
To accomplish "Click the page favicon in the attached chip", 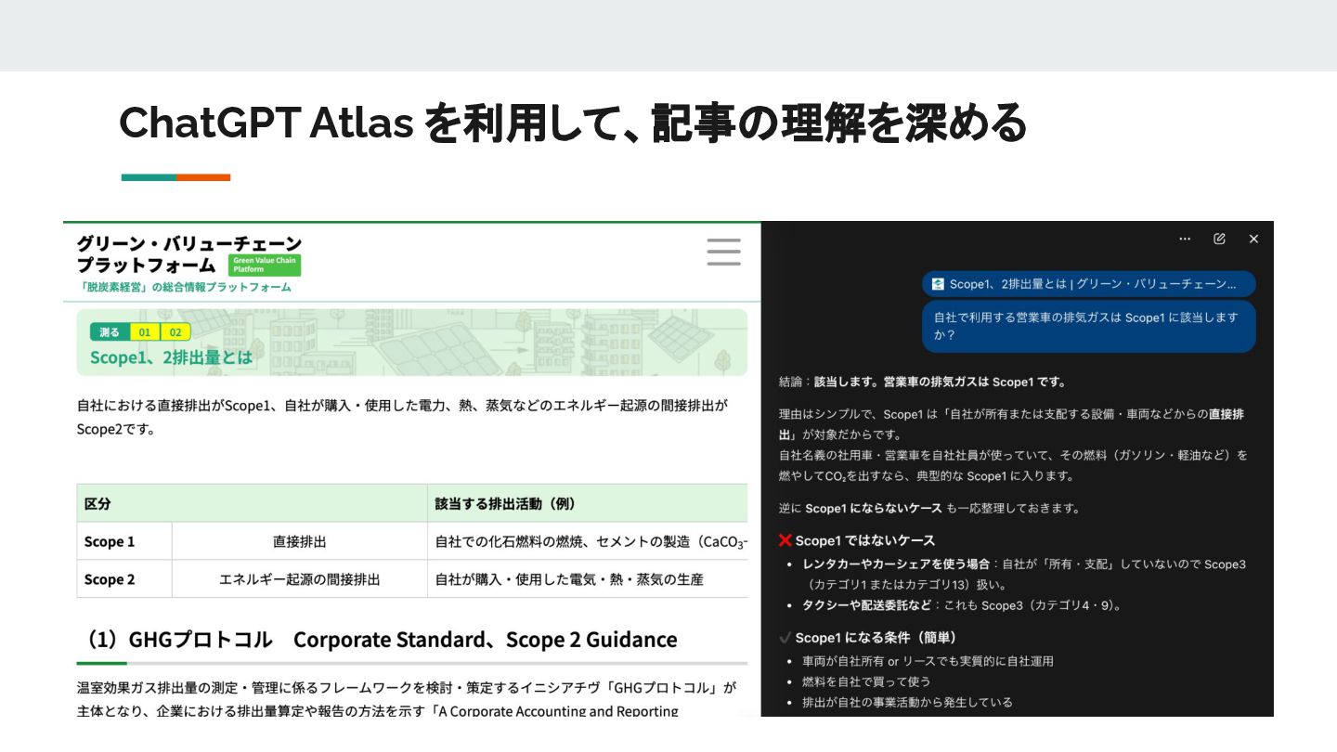I will 938,284.
